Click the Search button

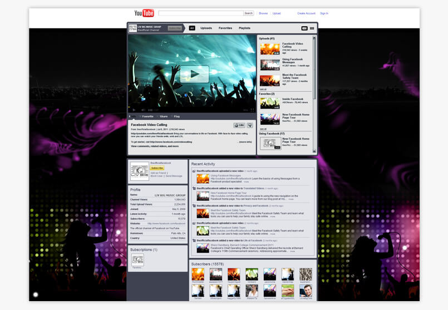click(249, 13)
